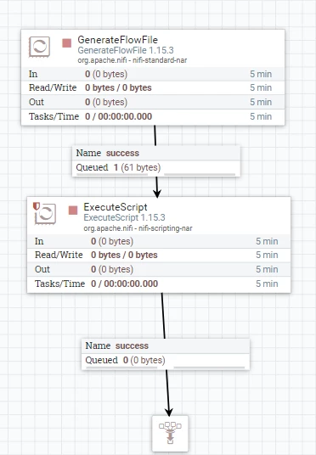
Task: Click the 5 min value in ExecuteScript Tasks/Time row
Action: 267,284
